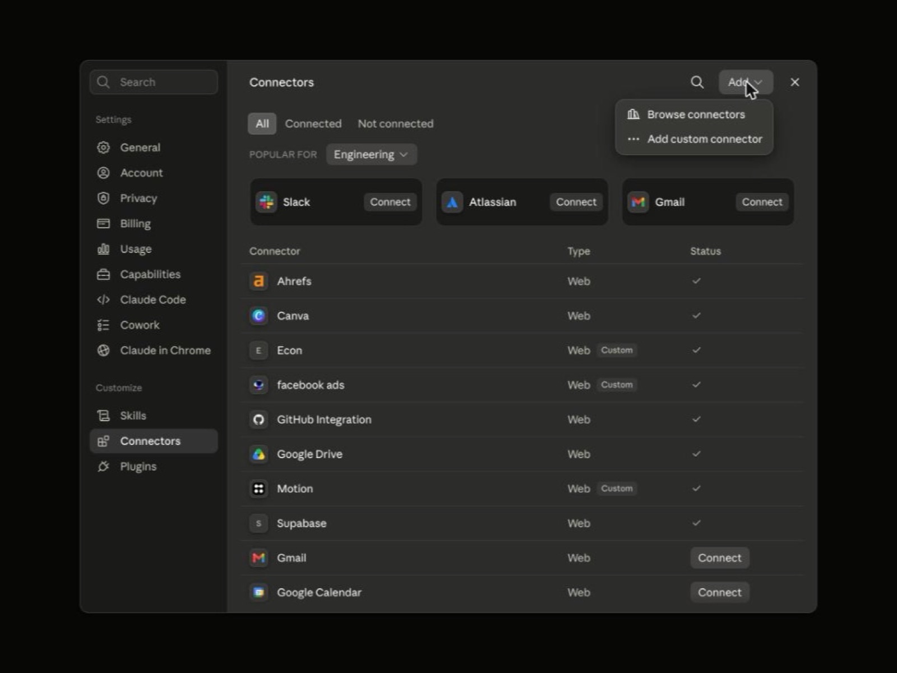The width and height of the screenshot is (897, 673).
Task: Select the GitHub Integration row name
Action: coord(324,420)
